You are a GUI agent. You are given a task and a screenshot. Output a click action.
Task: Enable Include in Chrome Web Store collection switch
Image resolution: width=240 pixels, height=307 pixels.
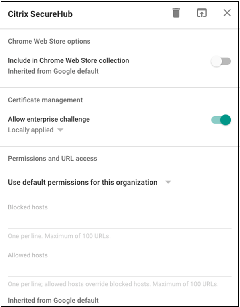(221, 61)
